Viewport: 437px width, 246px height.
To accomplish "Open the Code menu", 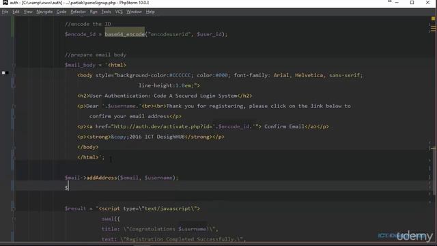I will (61, 12).
